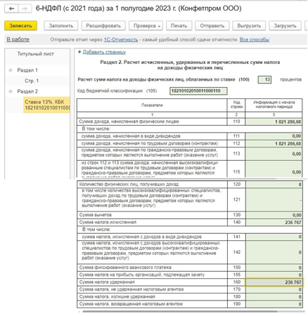Click the line 180 value field
This screenshot has height=316, width=308.
(274, 297)
